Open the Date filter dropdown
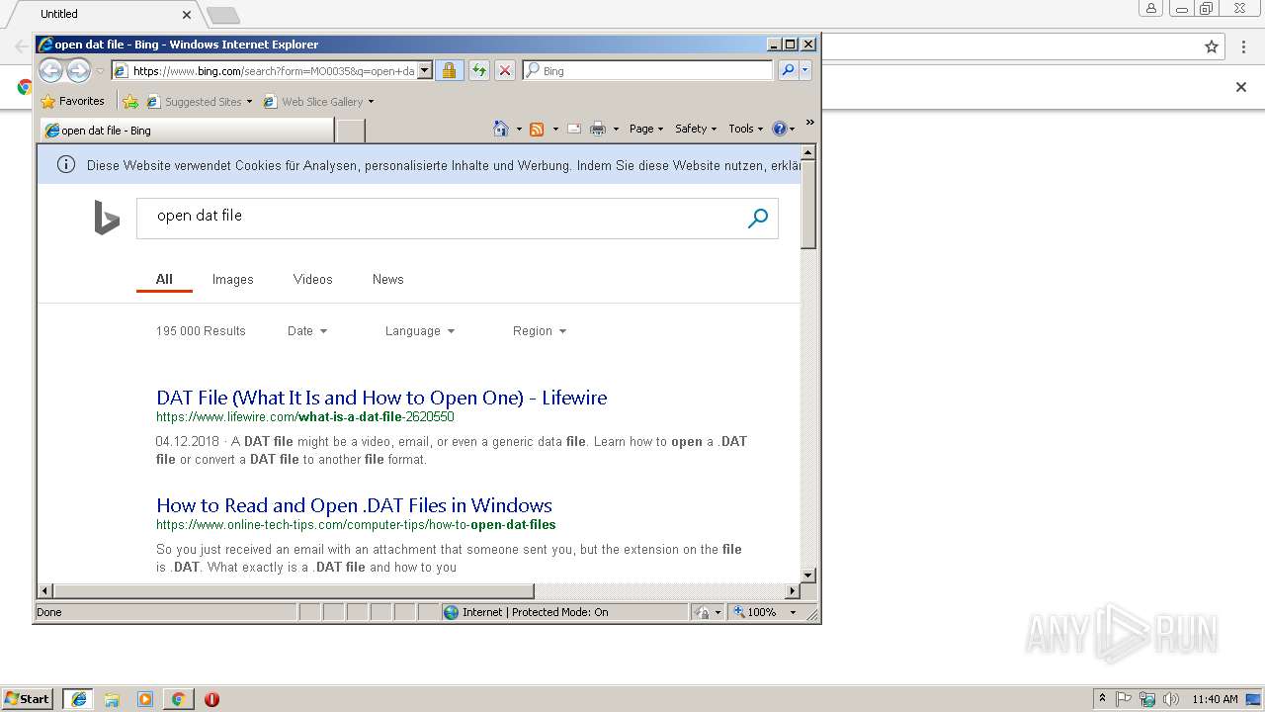 (307, 331)
